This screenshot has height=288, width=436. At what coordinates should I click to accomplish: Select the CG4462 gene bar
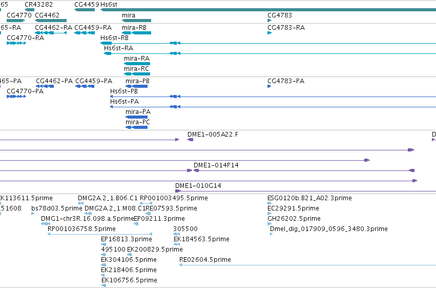click(51, 21)
